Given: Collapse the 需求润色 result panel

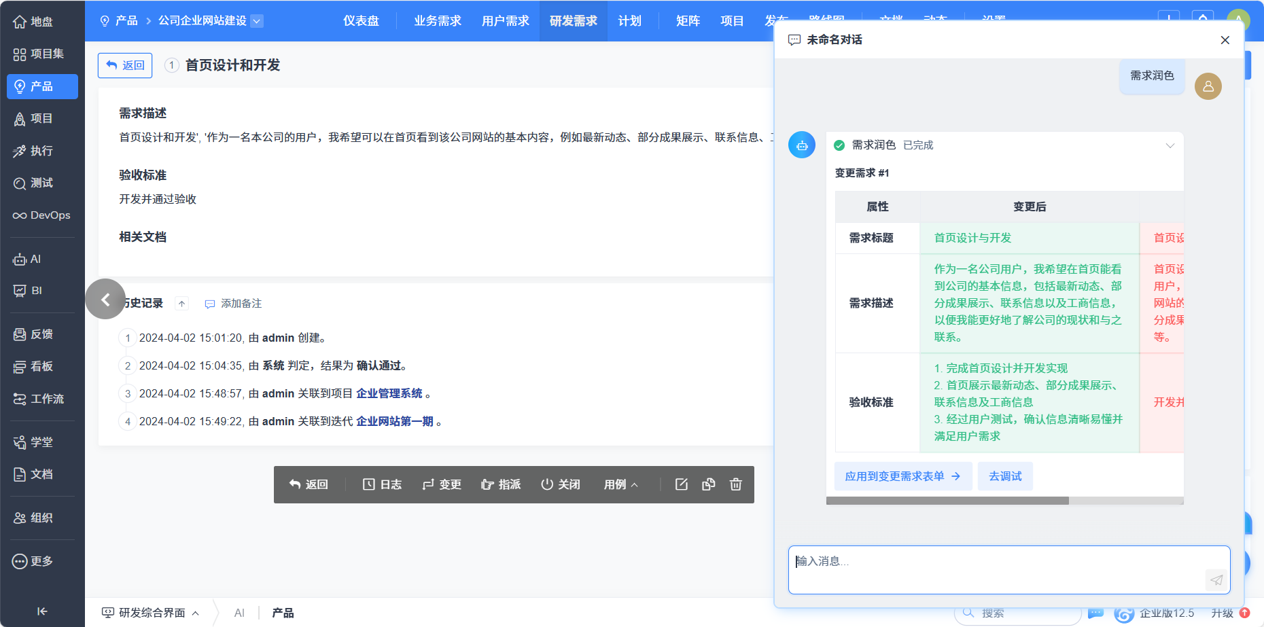Looking at the screenshot, I should (1170, 145).
